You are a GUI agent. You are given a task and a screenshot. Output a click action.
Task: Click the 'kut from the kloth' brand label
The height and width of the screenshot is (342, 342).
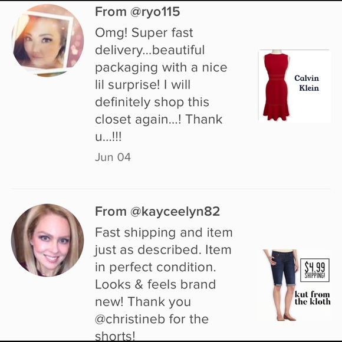pyautogui.click(x=313, y=298)
